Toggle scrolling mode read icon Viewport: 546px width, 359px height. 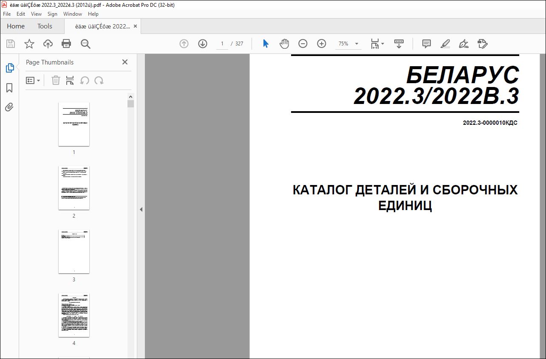pos(399,44)
